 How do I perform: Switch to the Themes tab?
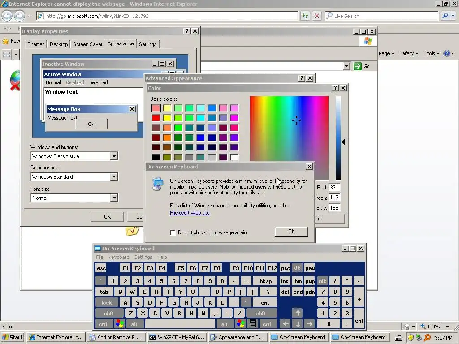[x=36, y=44]
